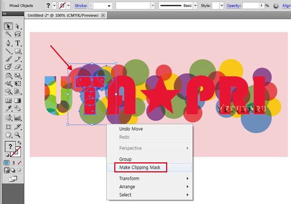Expand Arrange submenu in context menu
The height and width of the screenshot is (204, 291).
tap(187, 187)
